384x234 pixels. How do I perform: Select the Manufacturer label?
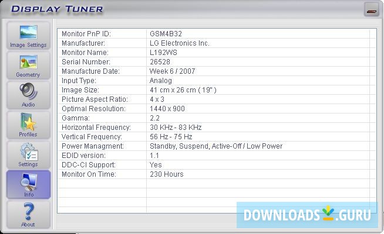coord(83,43)
